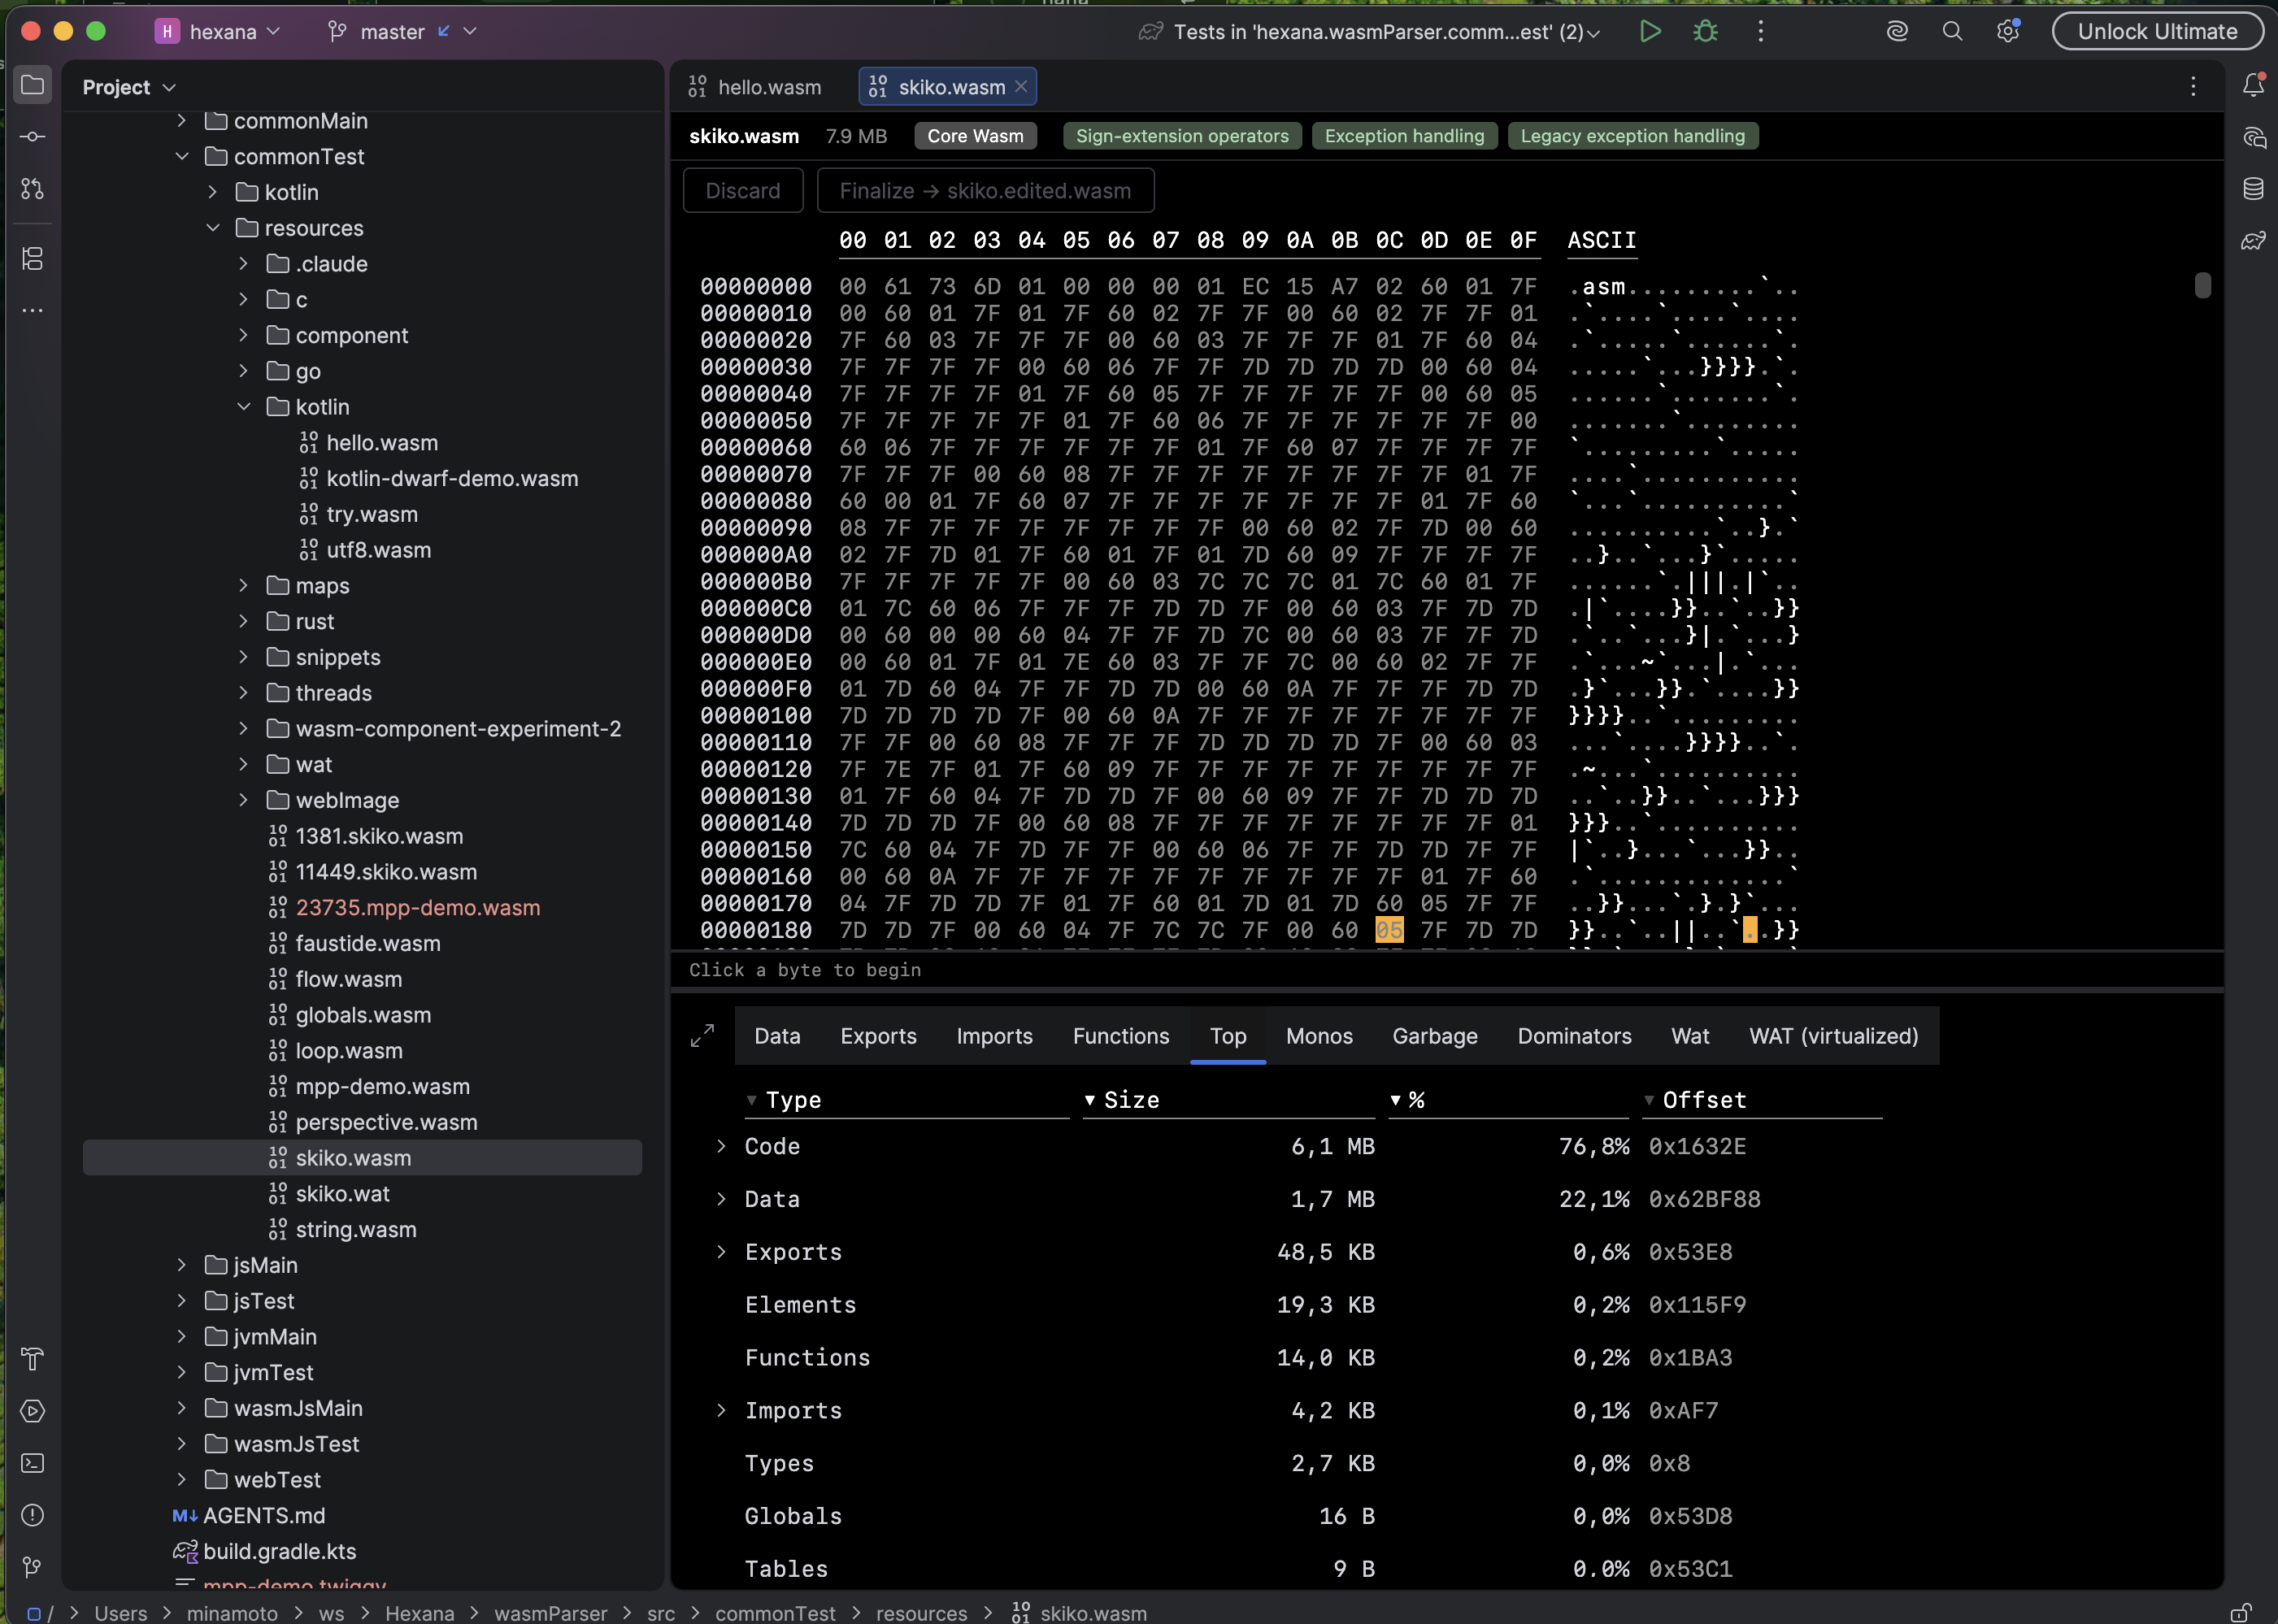The height and width of the screenshot is (1624, 2278).
Task: Open the Gradle elephant tool window
Action: (x=2253, y=240)
